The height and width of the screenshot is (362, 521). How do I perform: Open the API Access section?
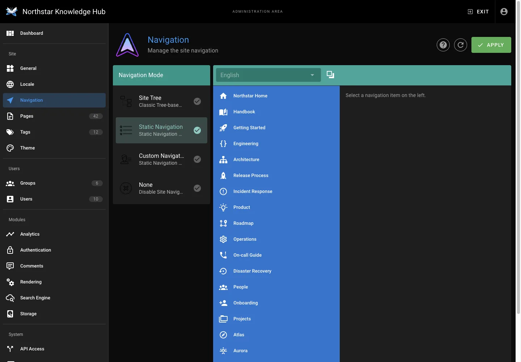54,349
